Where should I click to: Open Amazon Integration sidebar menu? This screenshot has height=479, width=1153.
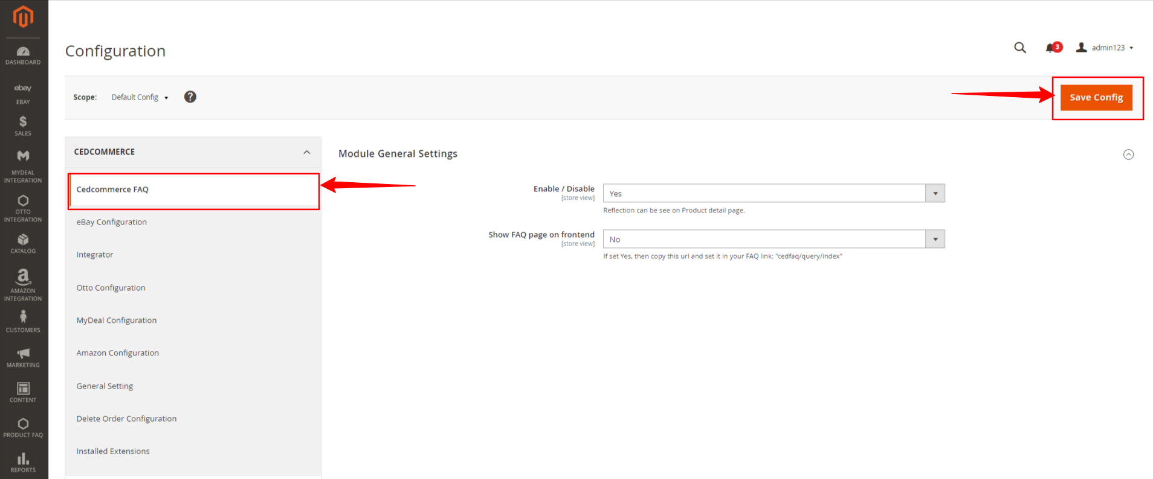(x=23, y=285)
